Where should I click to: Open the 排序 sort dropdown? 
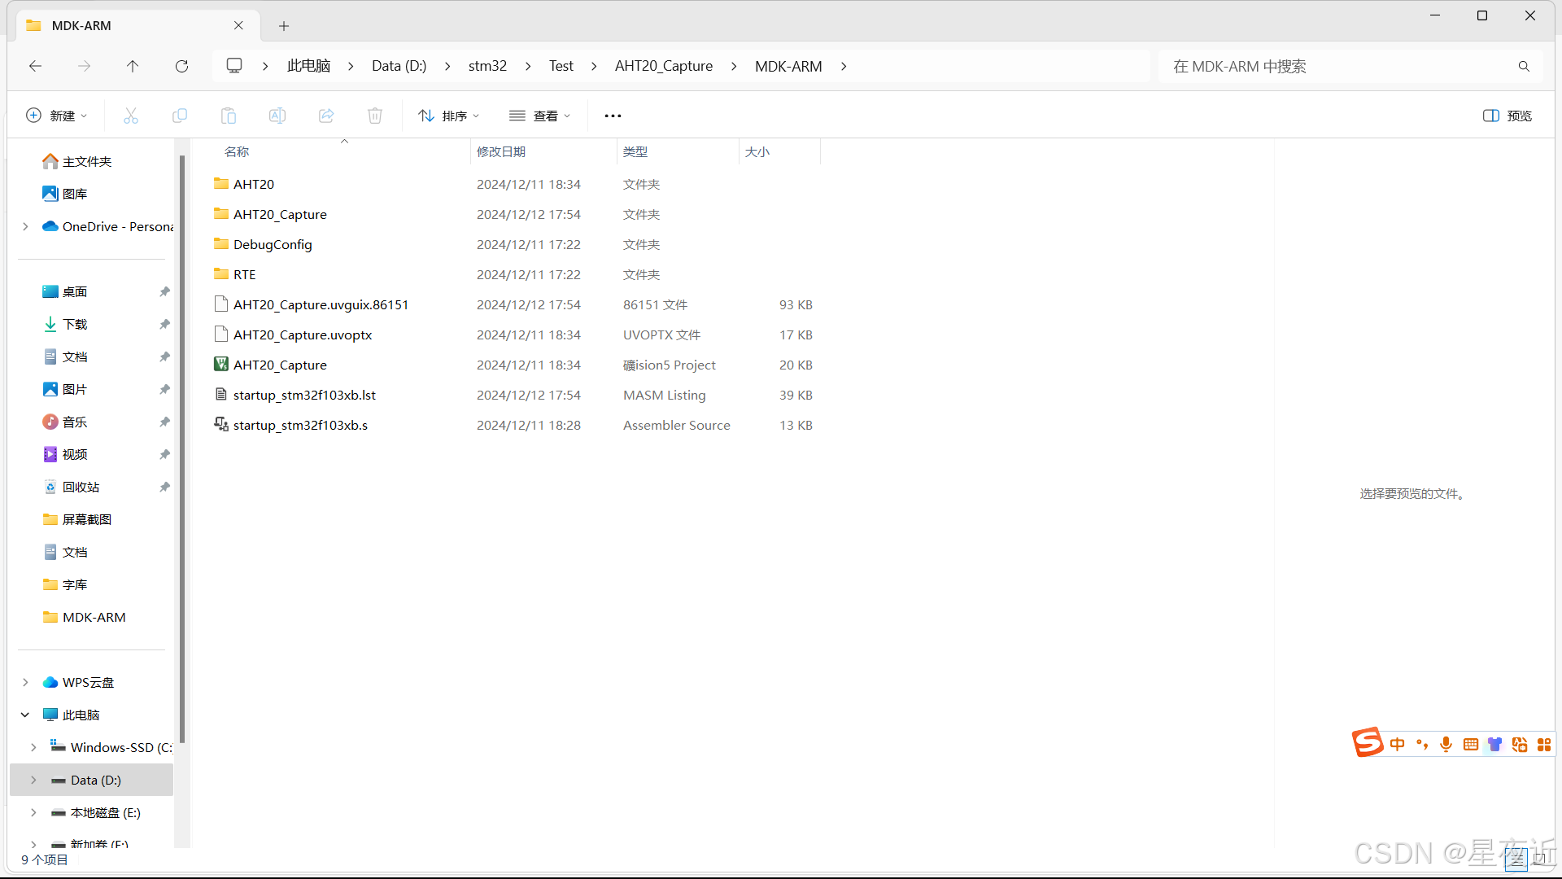(448, 116)
